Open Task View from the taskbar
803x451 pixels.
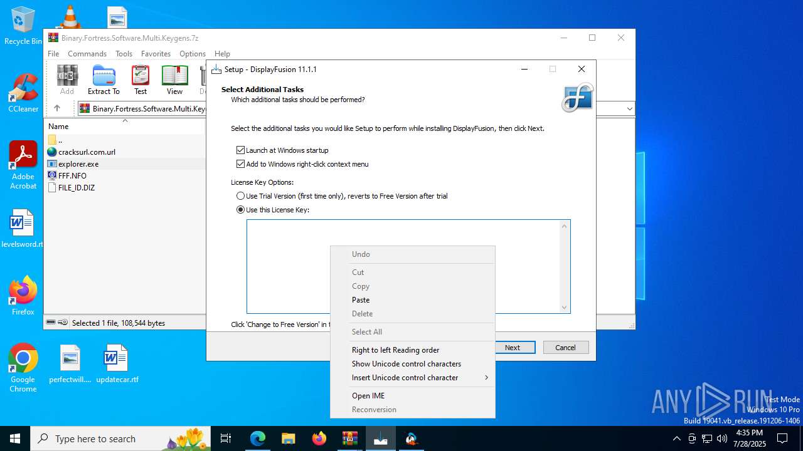[x=226, y=438]
